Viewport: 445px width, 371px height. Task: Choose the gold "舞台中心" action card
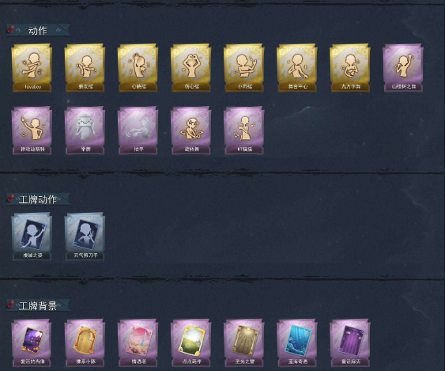pos(297,67)
